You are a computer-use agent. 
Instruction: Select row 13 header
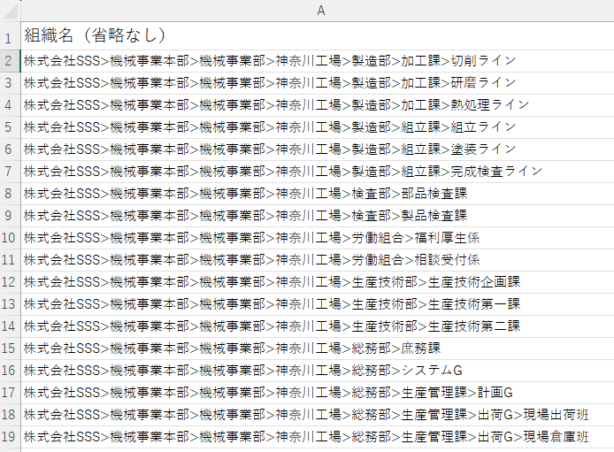pos(10,304)
